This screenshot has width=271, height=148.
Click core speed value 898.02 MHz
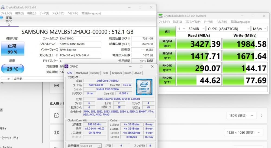pos(95,125)
